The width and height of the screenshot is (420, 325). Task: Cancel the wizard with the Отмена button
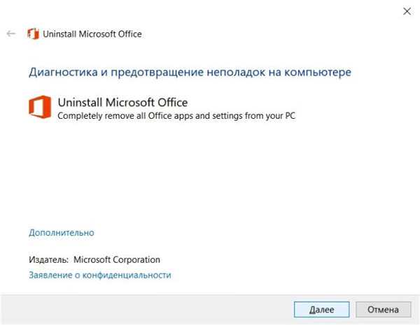pos(383,310)
